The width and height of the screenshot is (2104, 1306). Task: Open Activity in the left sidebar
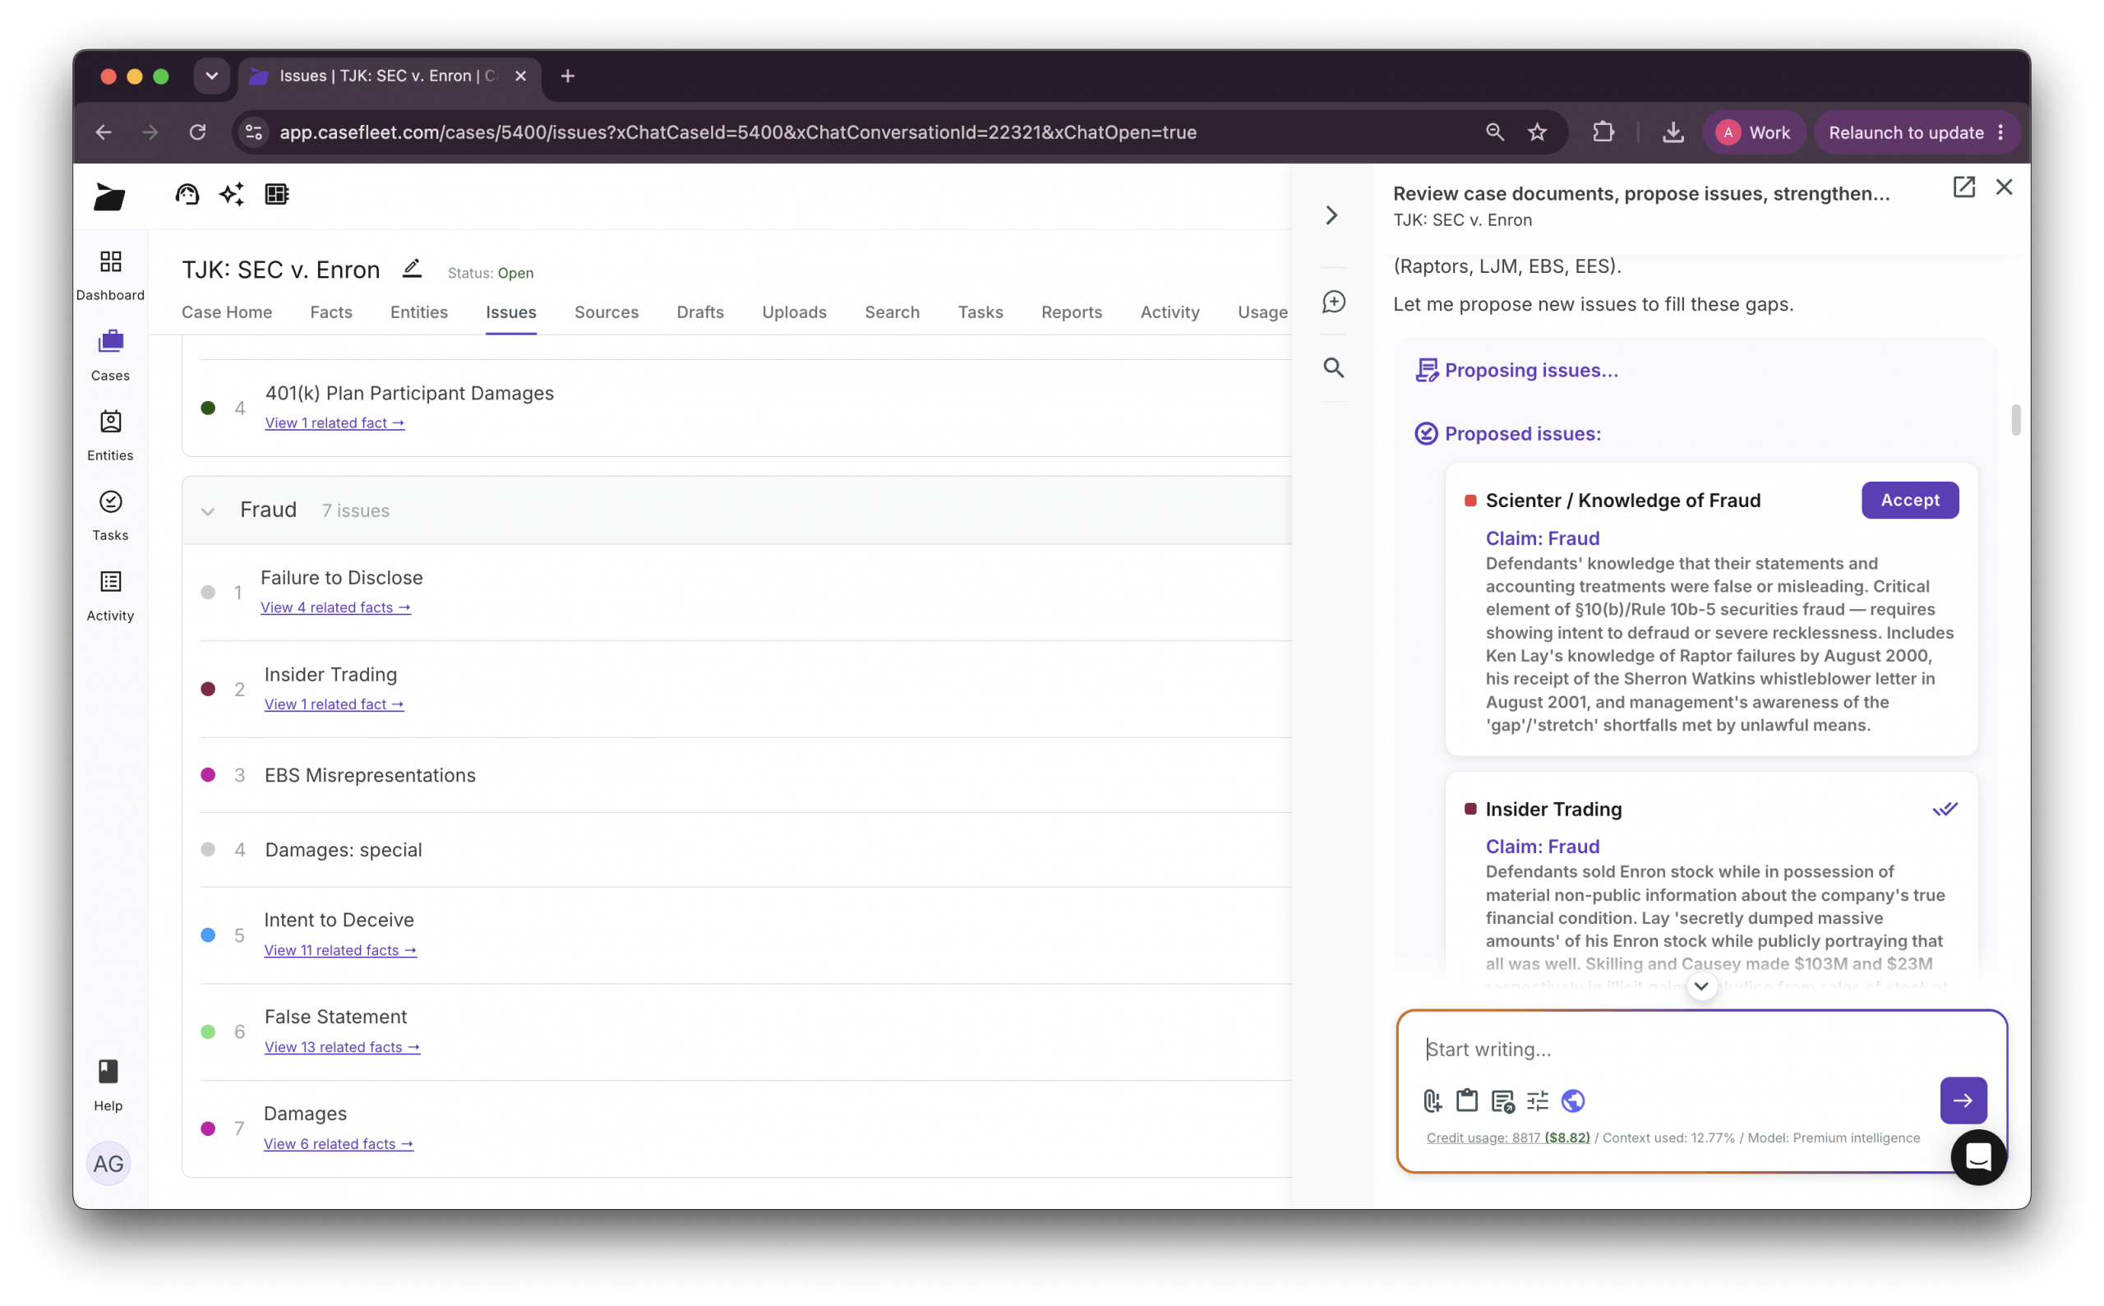click(x=111, y=596)
